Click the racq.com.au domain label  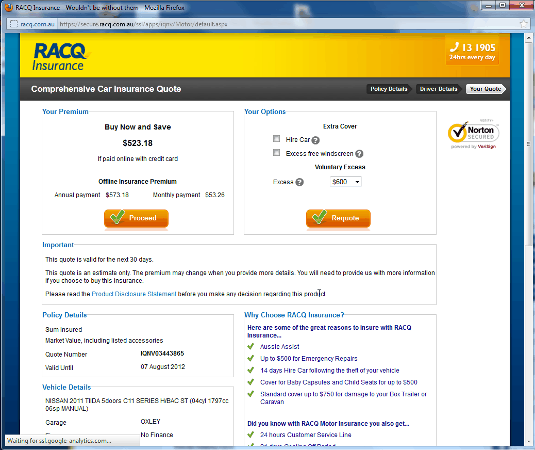click(x=38, y=24)
